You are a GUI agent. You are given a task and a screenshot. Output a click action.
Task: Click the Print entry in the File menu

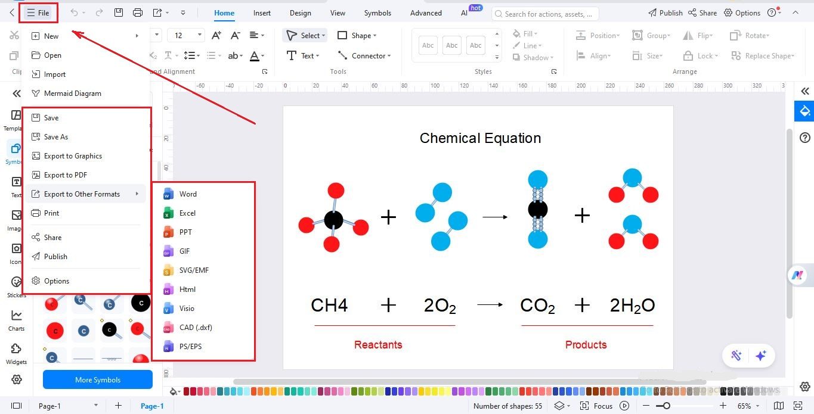51,213
